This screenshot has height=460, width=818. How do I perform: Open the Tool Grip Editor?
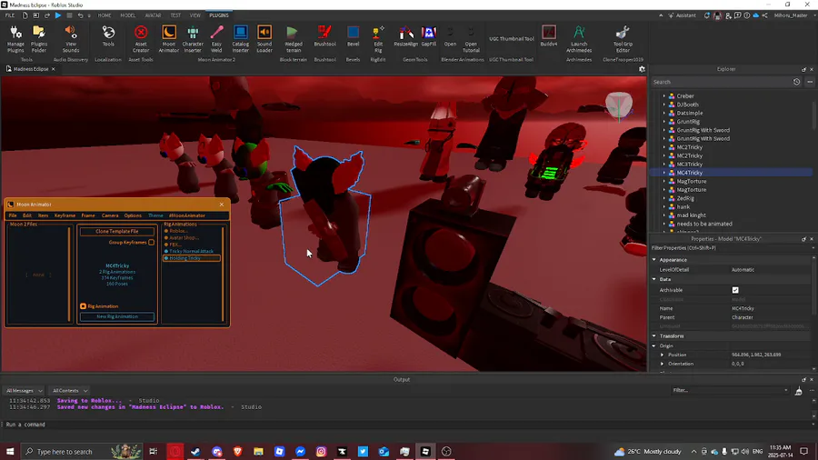pyautogui.click(x=623, y=39)
